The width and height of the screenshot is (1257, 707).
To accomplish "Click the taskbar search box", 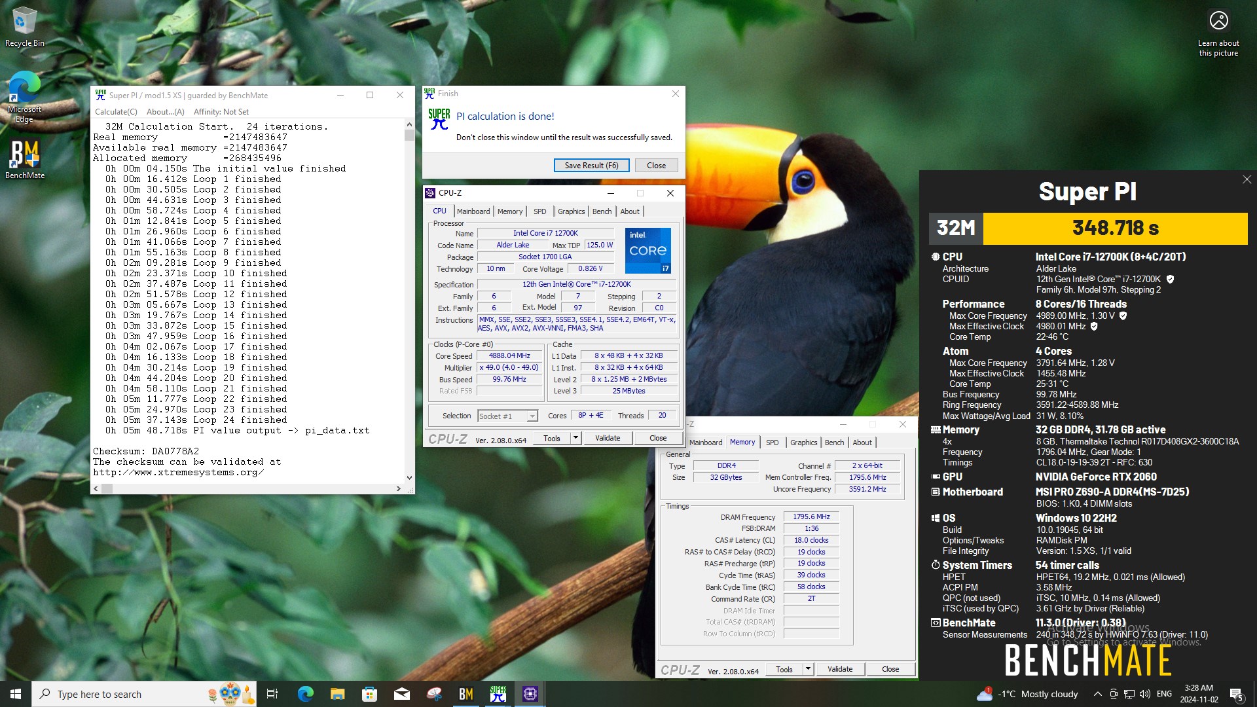I will (x=143, y=694).
